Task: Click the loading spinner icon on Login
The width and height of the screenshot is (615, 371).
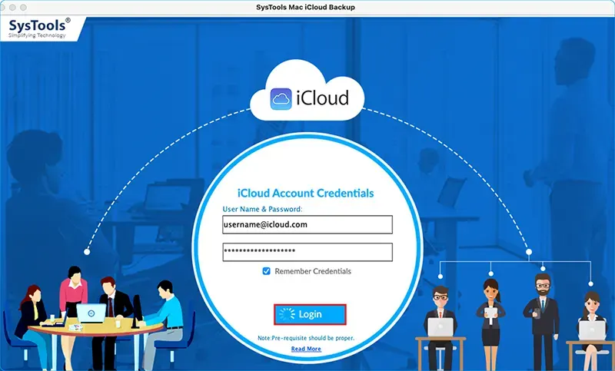Action: pyautogui.click(x=287, y=314)
